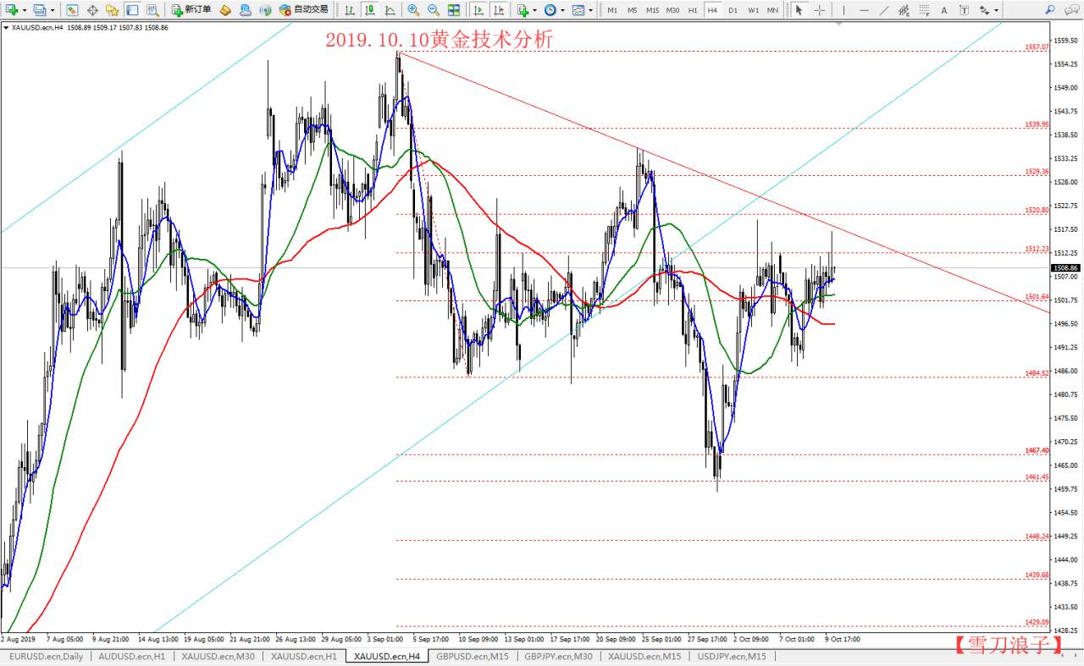Toggle the Data Window crosshair-target icon
Viewport: 1084px width, 666px height.
click(92, 10)
